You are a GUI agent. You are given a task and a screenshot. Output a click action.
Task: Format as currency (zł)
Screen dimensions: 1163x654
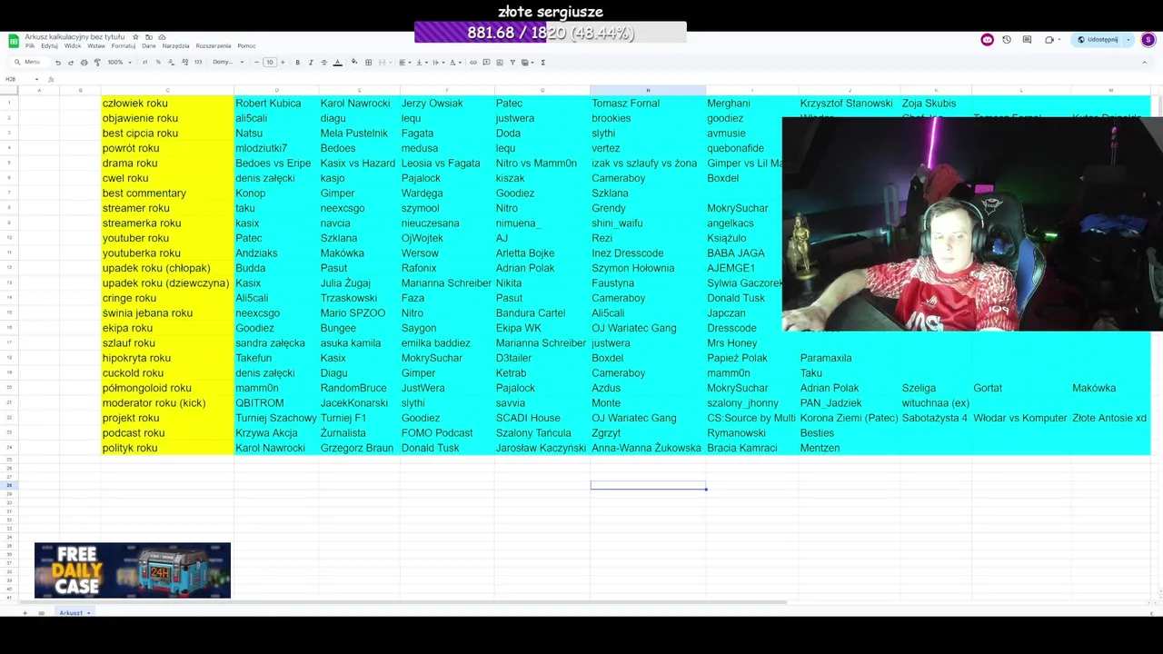pos(144,63)
